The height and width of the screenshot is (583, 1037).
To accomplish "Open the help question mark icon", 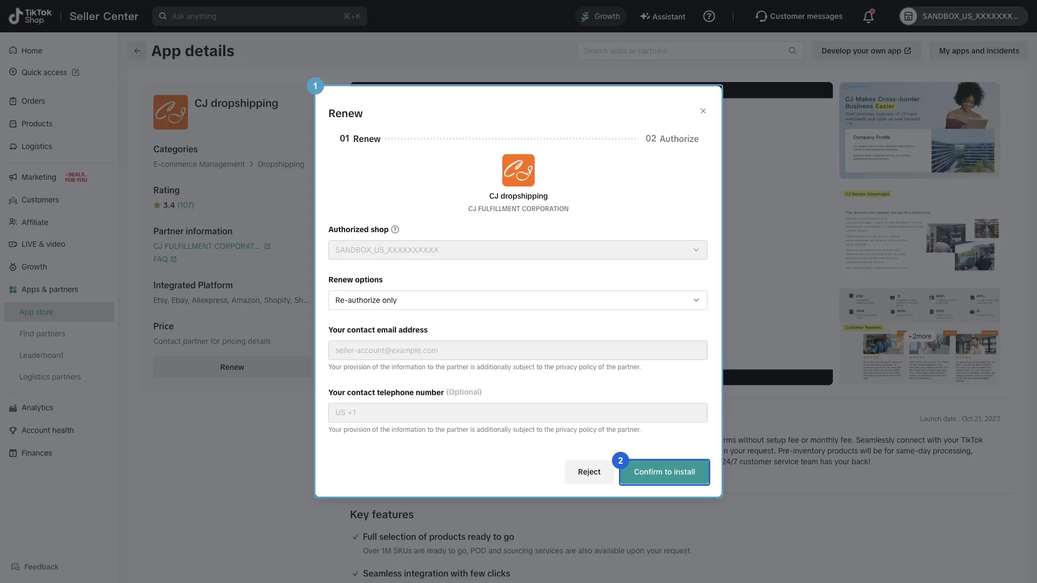I will [709, 16].
